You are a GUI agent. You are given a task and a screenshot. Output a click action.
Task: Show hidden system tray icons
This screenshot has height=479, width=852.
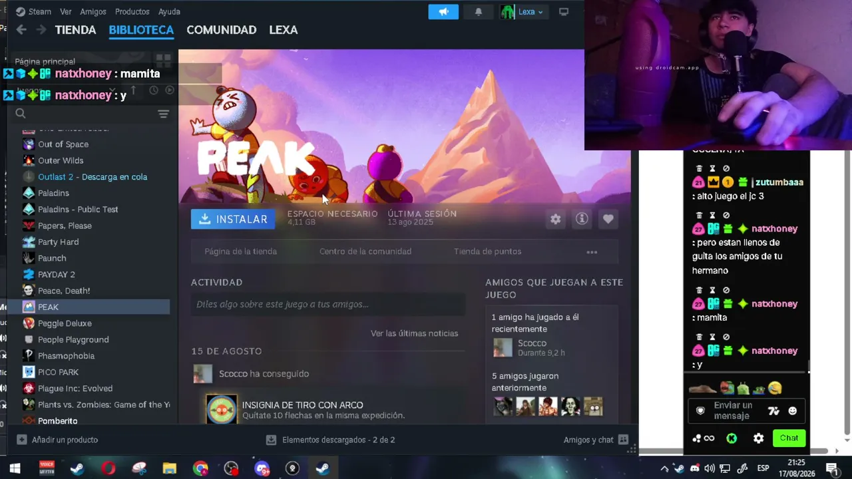click(x=664, y=468)
